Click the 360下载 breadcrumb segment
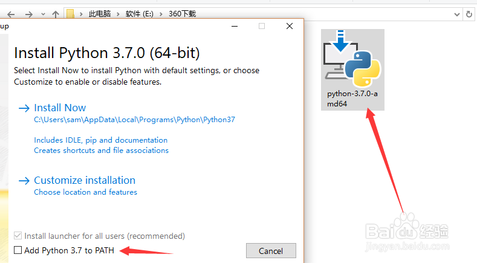 click(184, 13)
